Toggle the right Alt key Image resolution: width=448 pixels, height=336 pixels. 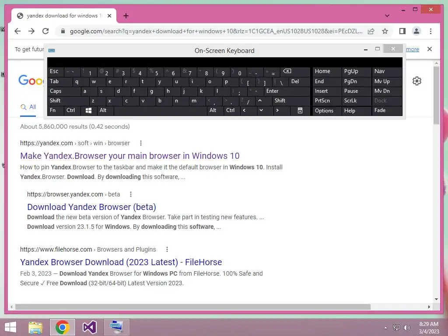coord(215,110)
